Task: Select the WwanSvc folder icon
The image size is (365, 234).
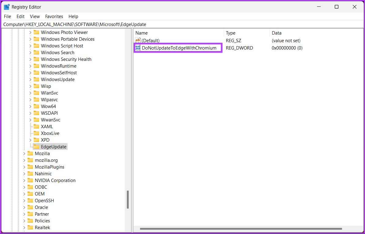Action: pyautogui.click(x=36, y=120)
